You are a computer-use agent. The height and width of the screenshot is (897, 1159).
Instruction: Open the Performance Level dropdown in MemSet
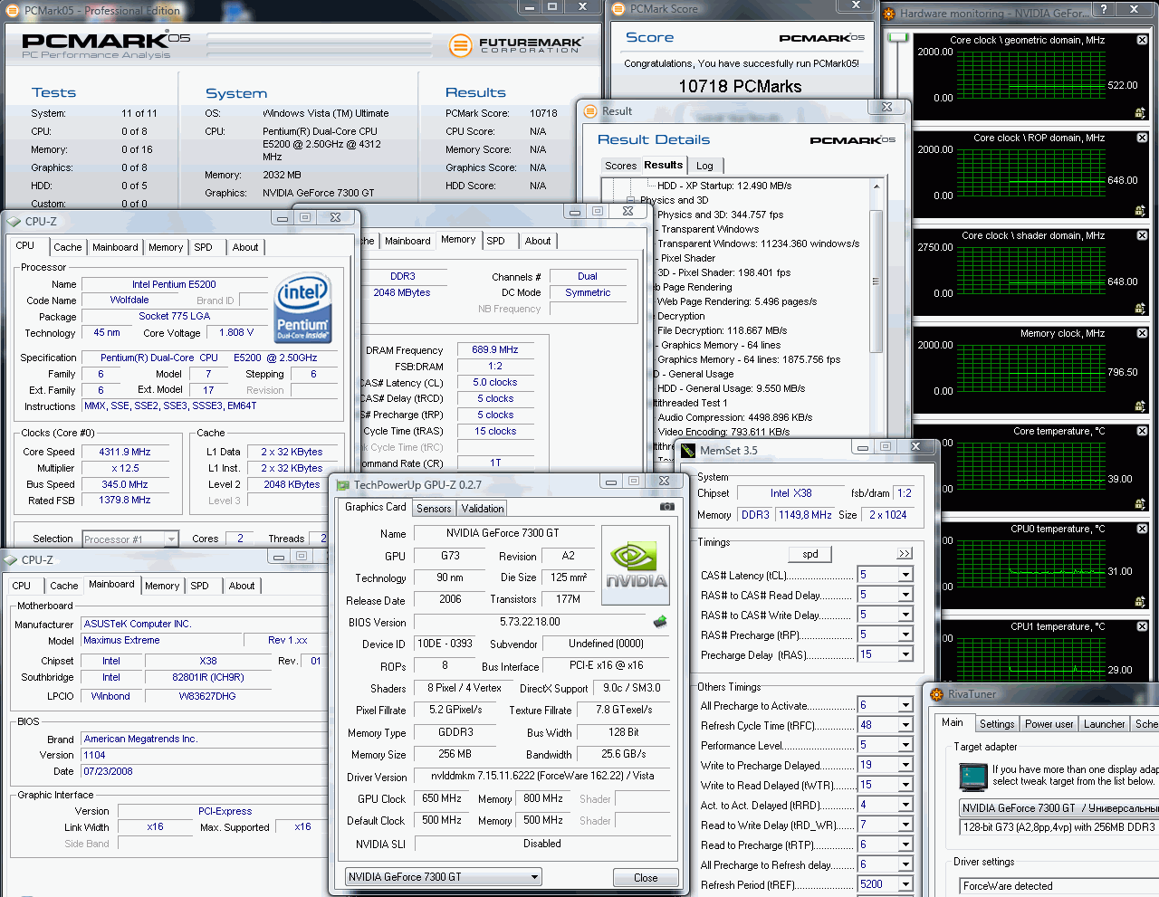pyautogui.click(x=905, y=745)
